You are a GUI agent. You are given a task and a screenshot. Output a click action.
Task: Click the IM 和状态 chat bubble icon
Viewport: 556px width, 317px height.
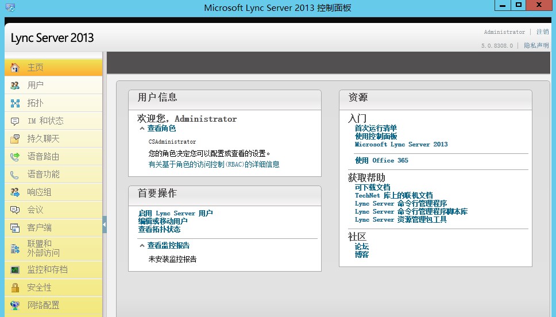(x=15, y=121)
